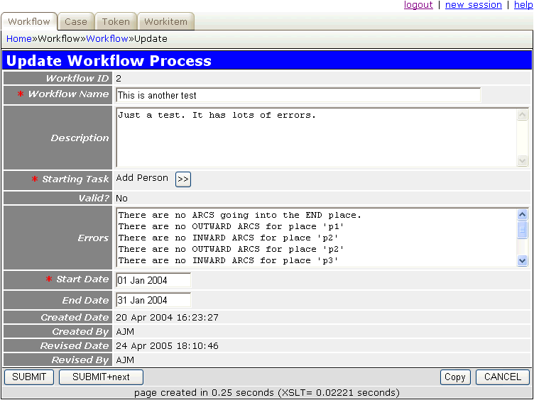Click the Description scrollbar down arrow
Viewport: 534px width, 400px height.
tap(522, 160)
